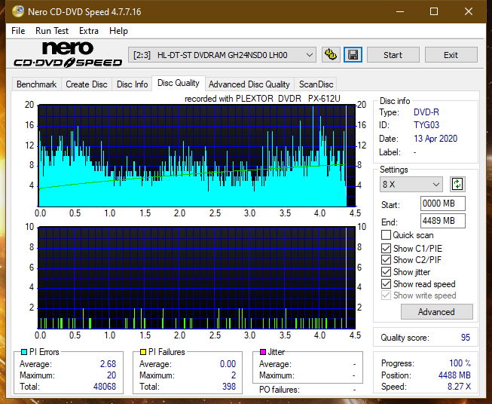Image resolution: width=492 pixels, height=404 pixels.
Task: Open the Advanced Disc Quality tab
Action: pyautogui.click(x=249, y=84)
